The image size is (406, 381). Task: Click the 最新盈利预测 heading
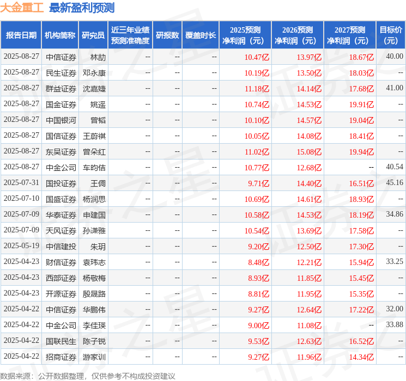(82, 8)
